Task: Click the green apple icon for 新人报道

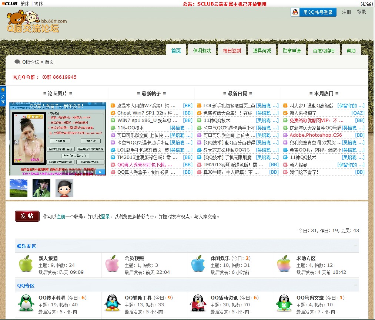Action: tap(26, 263)
